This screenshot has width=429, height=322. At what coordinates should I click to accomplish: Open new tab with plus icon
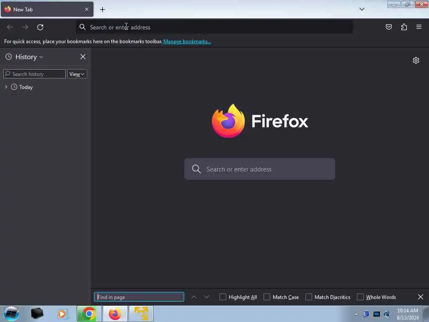tap(102, 10)
